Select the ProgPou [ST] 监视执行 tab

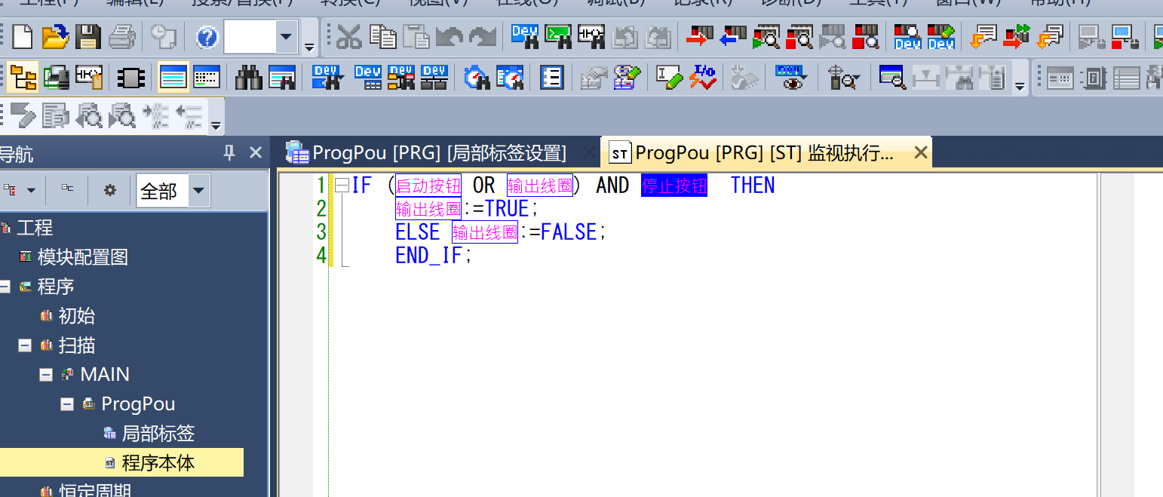762,153
